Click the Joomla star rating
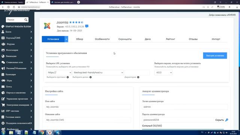 (x=76, y=22)
